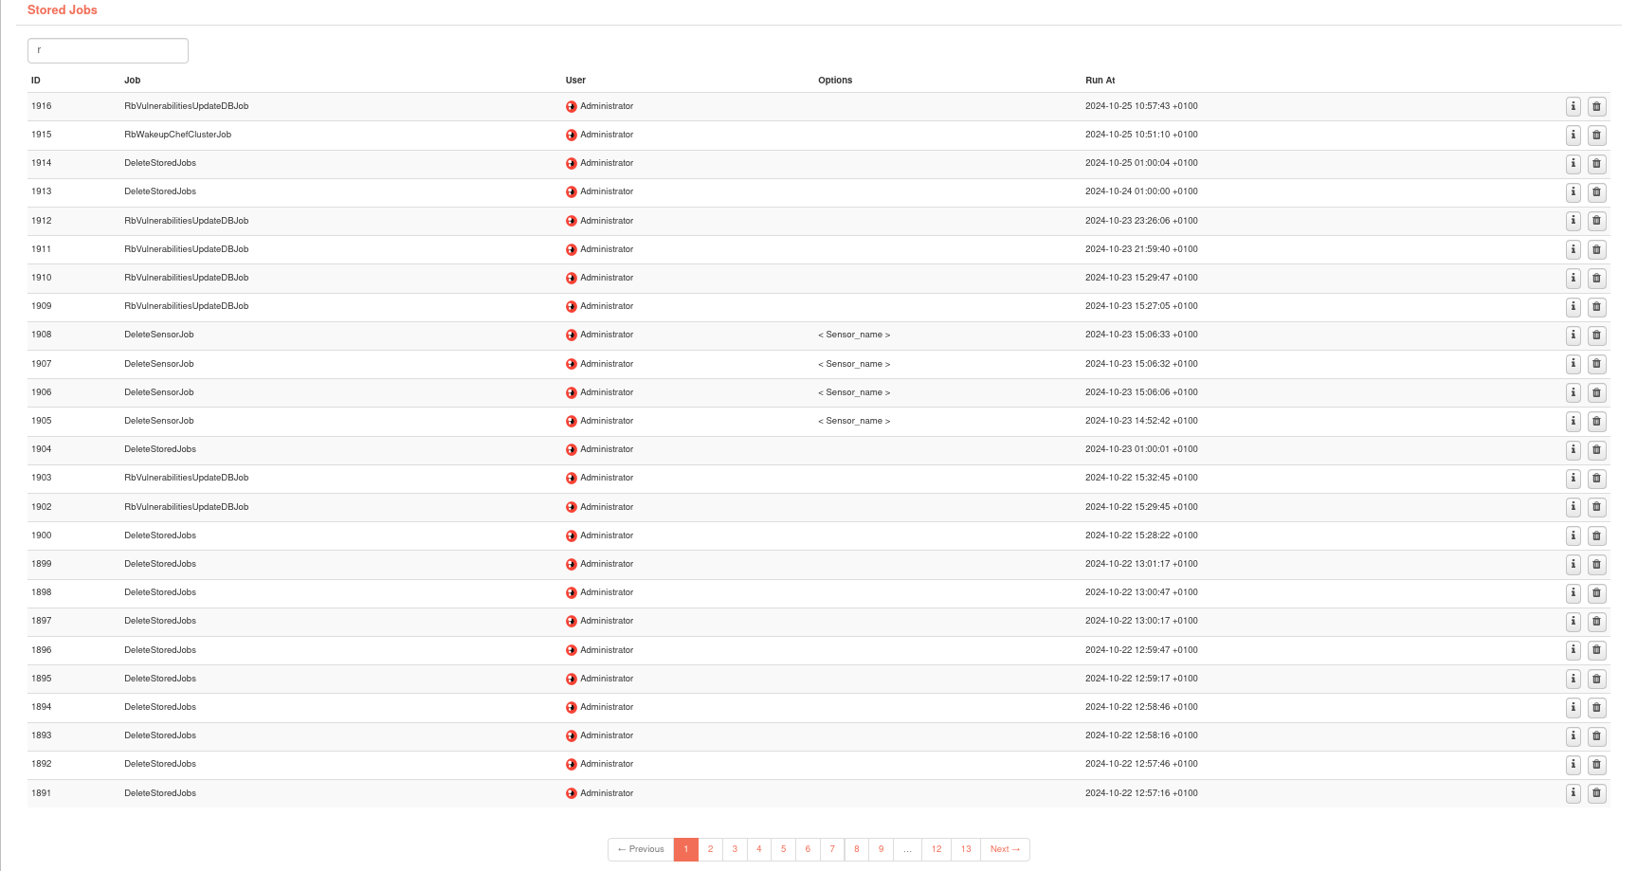Viewport: 1637px width, 871px height.
Task: Click the Stored Jobs heading
Action: 63,9
